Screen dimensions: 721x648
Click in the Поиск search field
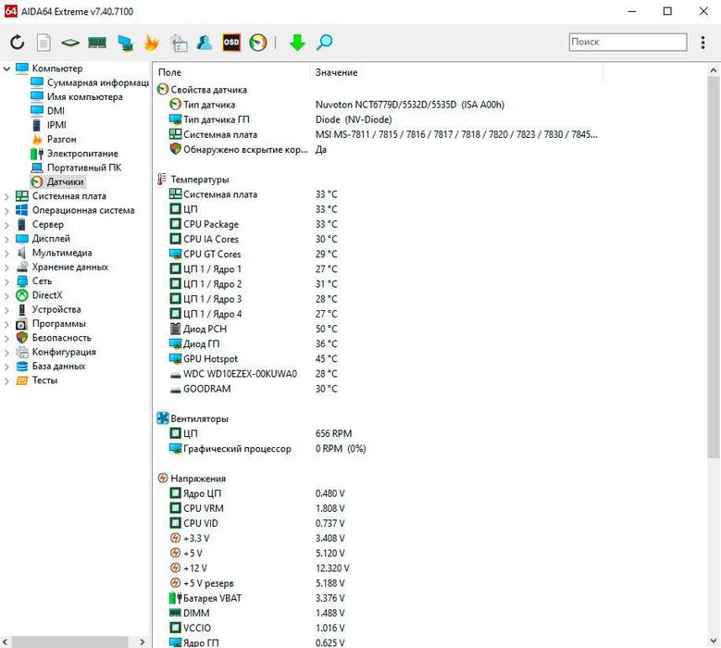(x=628, y=42)
